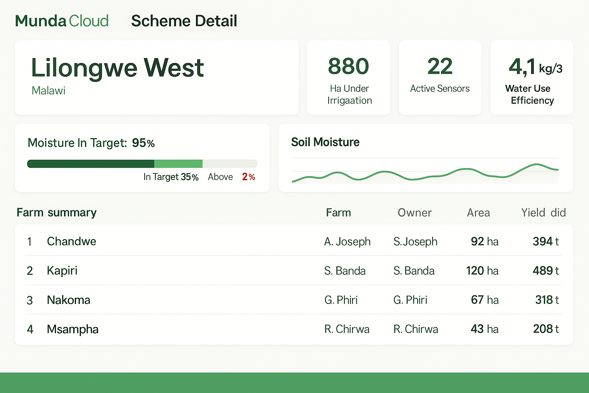
Task: Select the Chandwe farm row
Action: tap(71, 241)
